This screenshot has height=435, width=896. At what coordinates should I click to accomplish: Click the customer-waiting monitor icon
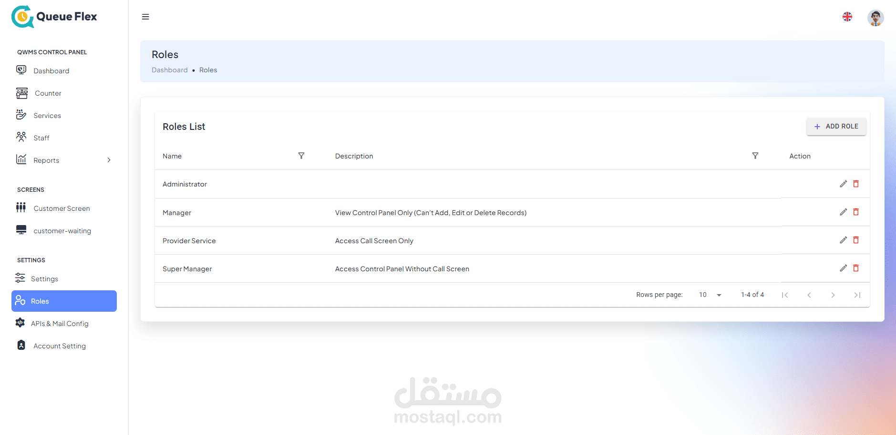coord(21,230)
